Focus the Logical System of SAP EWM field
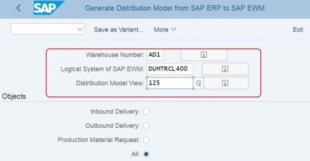The width and height of the screenshot is (310, 161). coord(170,69)
